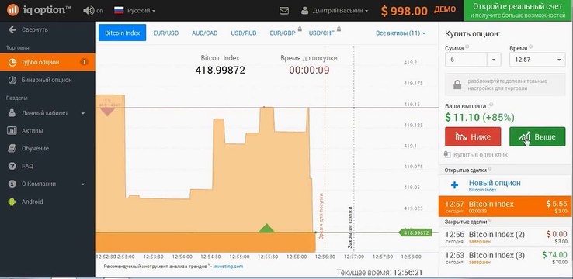Click the Бинарный опцион clock icon
The width and height of the screenshot is (573, 279).
[12, 81]
